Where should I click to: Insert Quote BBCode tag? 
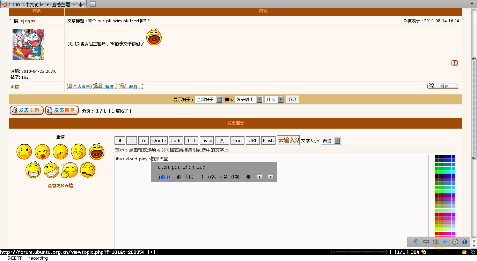coord(159,140)
